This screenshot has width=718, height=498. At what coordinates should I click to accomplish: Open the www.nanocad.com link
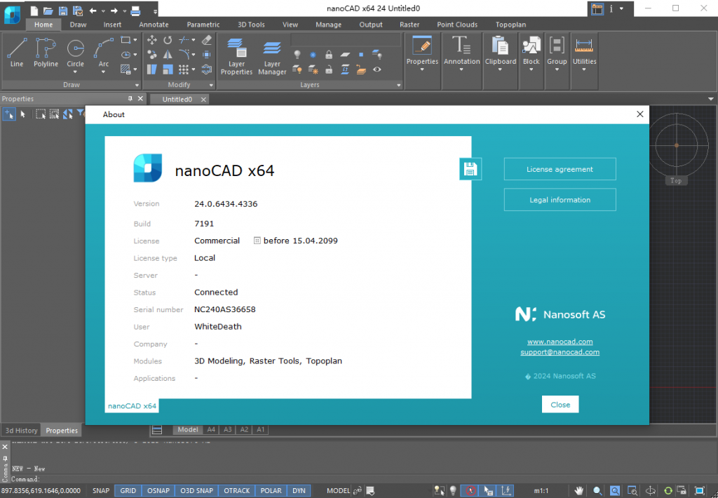coord(560,342)
